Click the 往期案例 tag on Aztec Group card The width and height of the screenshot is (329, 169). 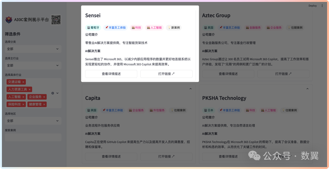click(x=295, y=28)
